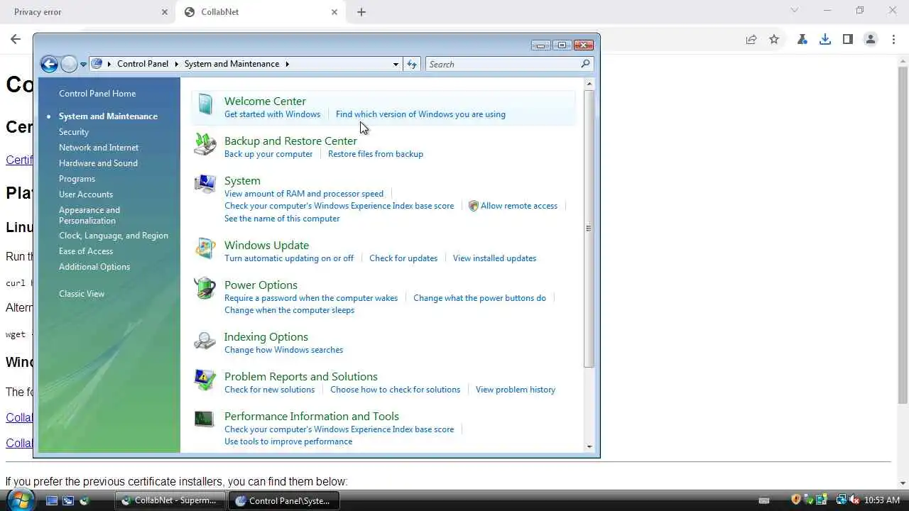Image resolution: width=909 pixels, height=511 pixels.
Task: Click the Indexing Options magnifier icon
Action: (x=205, y=341)
